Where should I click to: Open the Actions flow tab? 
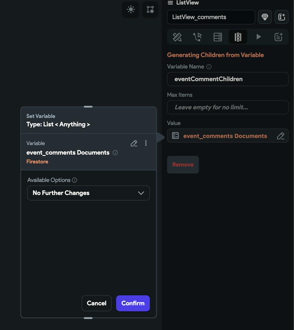click(197, 37)
